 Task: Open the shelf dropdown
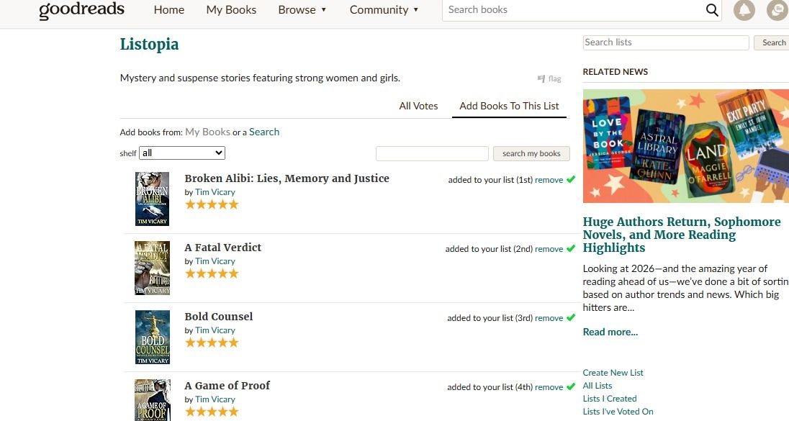[183, 153]
